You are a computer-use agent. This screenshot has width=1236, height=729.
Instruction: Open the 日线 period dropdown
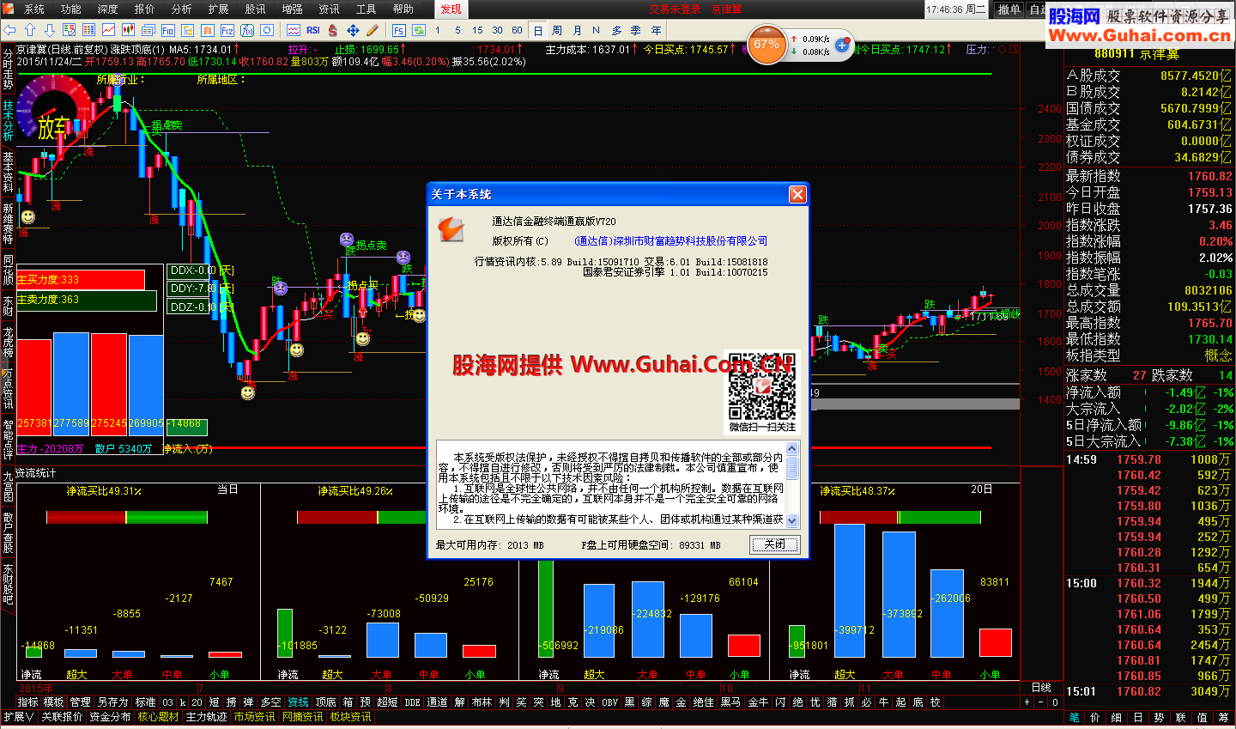tap(1041, 688)
